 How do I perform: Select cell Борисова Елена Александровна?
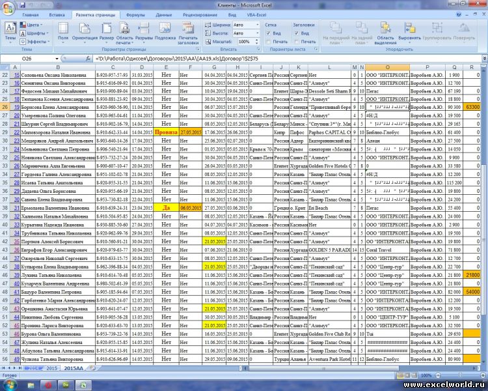click(58, 107)
